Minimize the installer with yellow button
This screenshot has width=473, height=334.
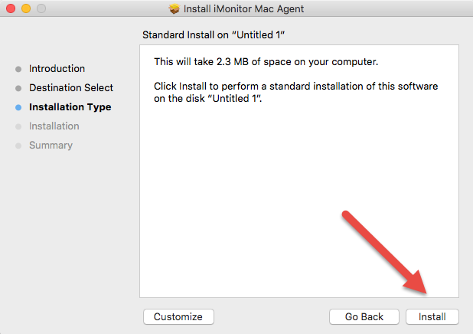(26, 8)
